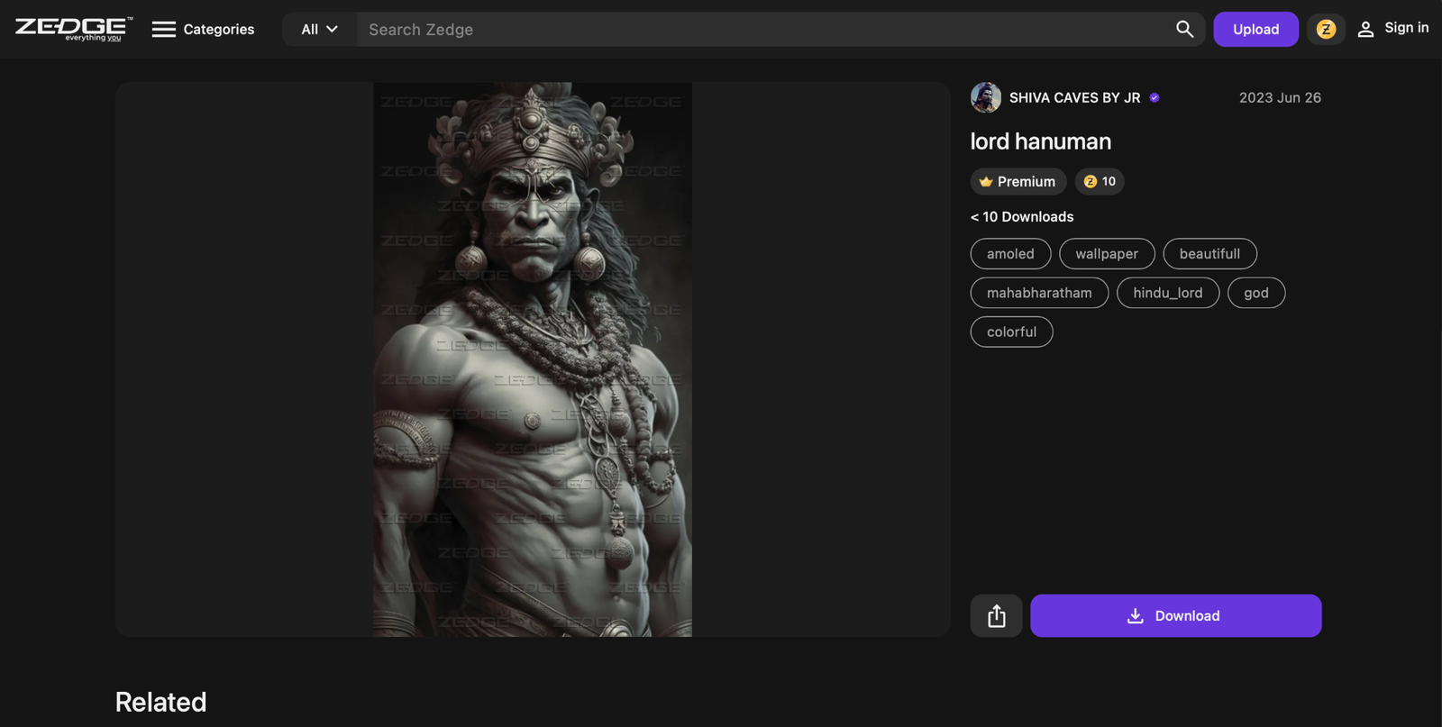Click the < 10 Downloads text
1442x727 pixels.
coord(1022,216)
